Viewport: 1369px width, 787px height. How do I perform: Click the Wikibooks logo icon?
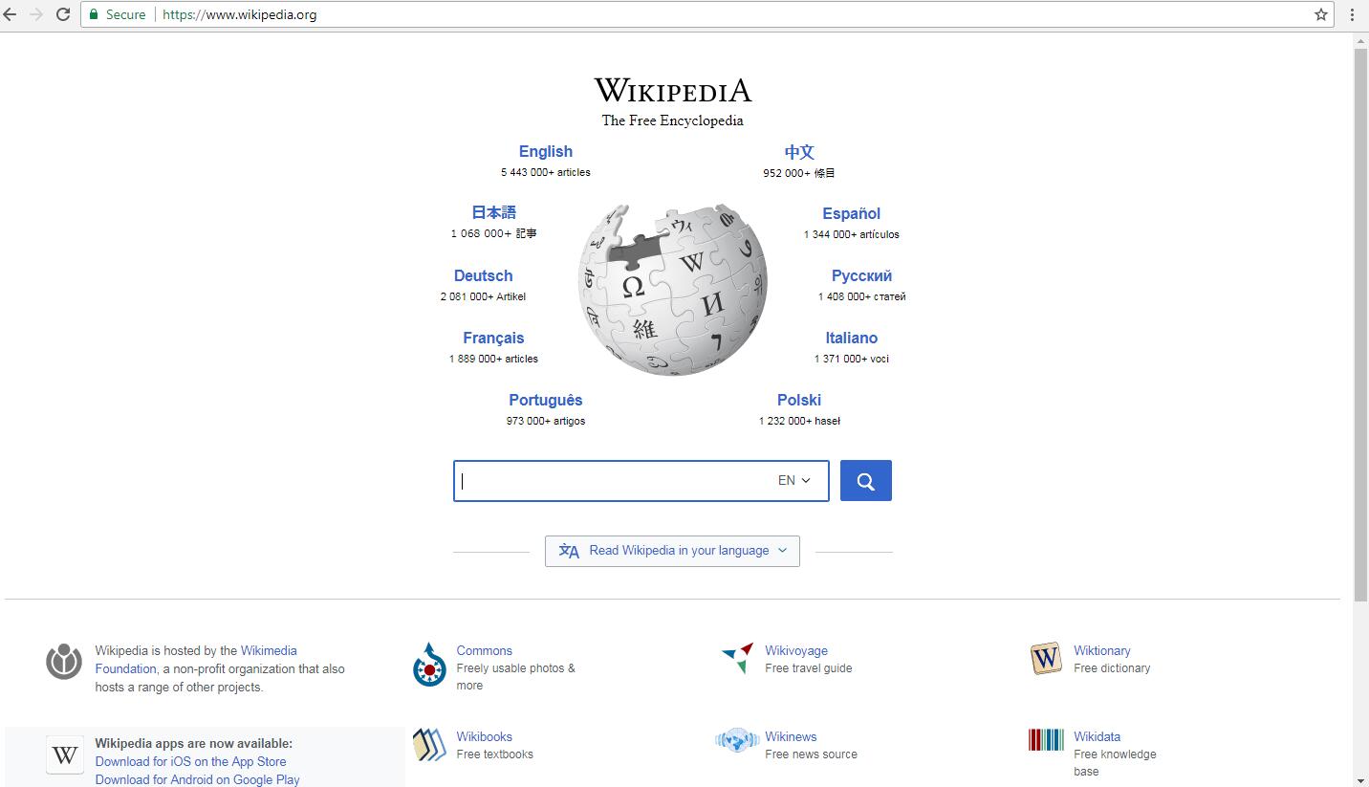click(429, 745)
